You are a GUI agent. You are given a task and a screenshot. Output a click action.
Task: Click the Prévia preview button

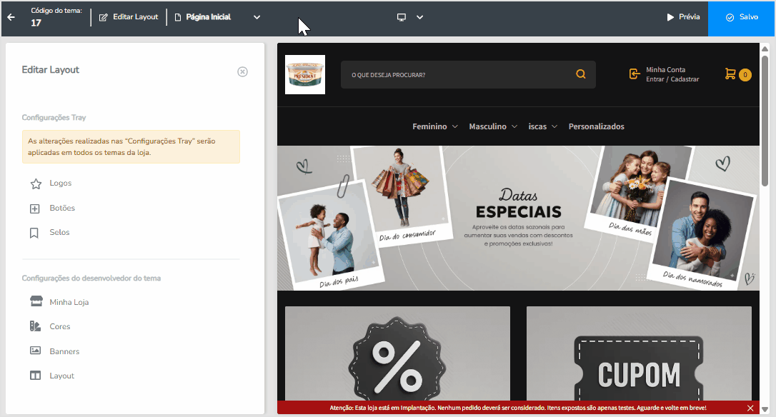[x=683, y=17]
